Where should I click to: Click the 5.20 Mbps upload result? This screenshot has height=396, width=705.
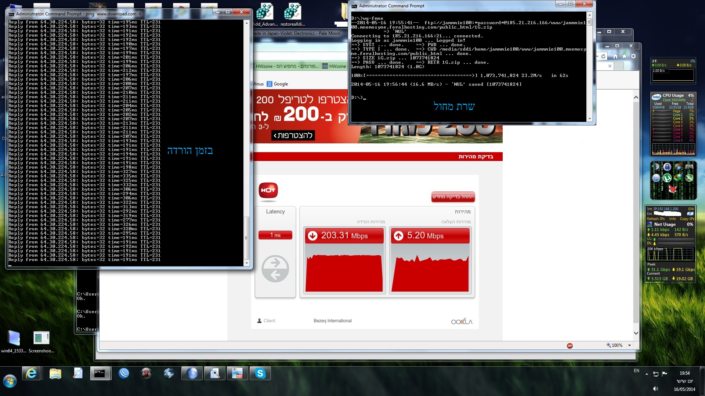coord(430,236)
